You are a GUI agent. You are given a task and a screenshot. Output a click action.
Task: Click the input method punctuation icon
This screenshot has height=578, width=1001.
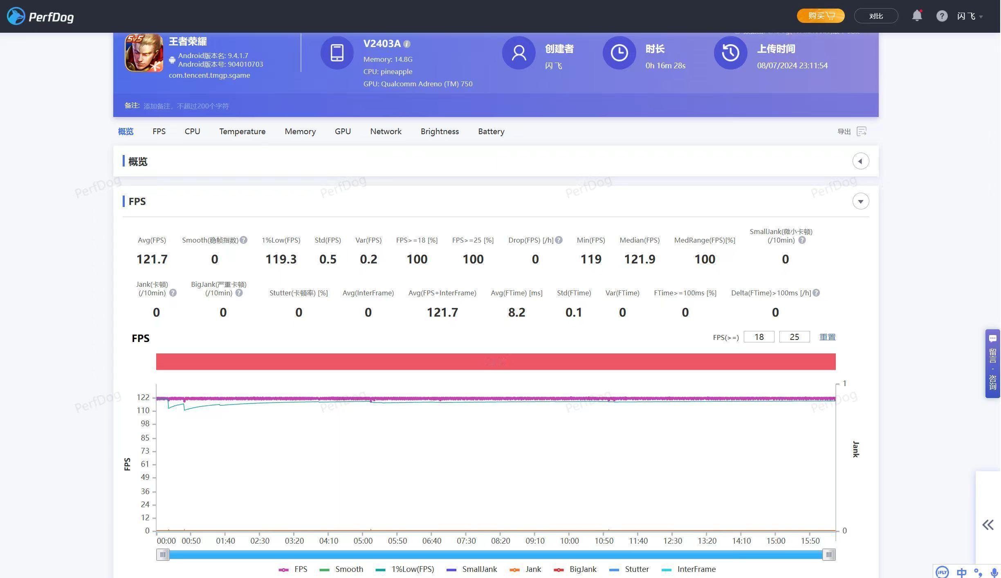tap(978, 572)
